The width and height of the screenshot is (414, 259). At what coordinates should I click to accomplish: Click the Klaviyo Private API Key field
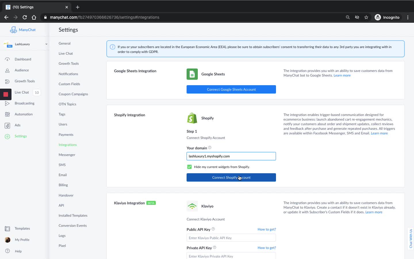(231, 256)
